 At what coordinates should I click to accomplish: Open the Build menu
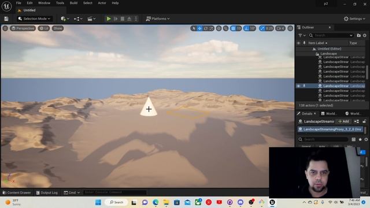tap(73, 3)
